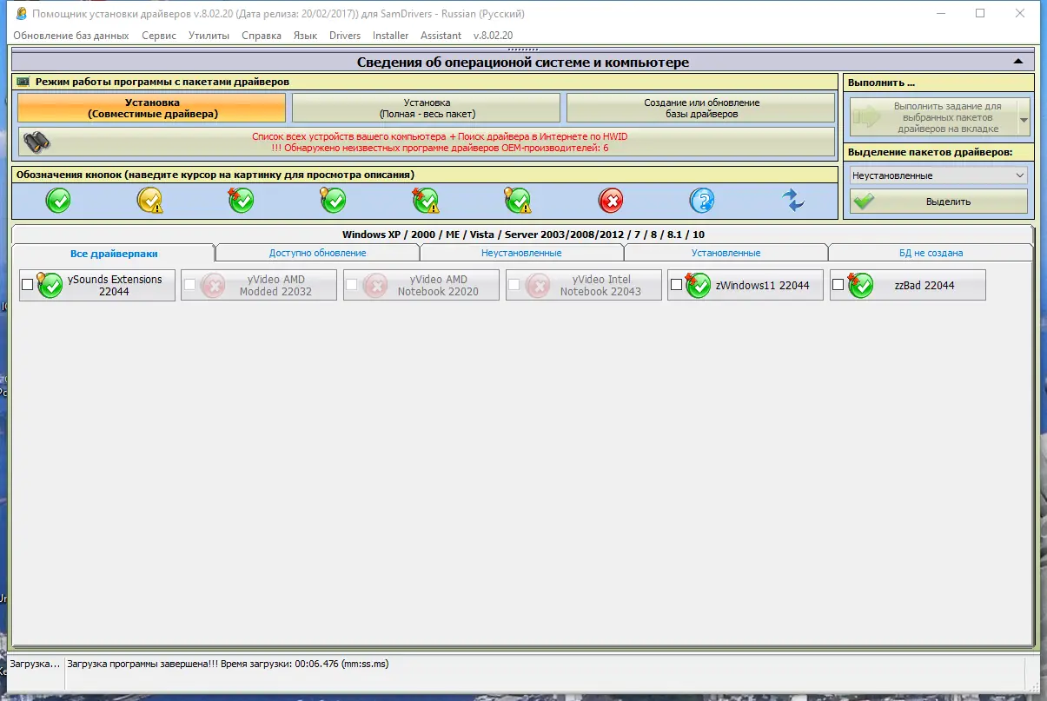Click Загрузка программы завершена status text
Image resolution: width=1047 pixels, height=701 pixels.
coord(229,664)
